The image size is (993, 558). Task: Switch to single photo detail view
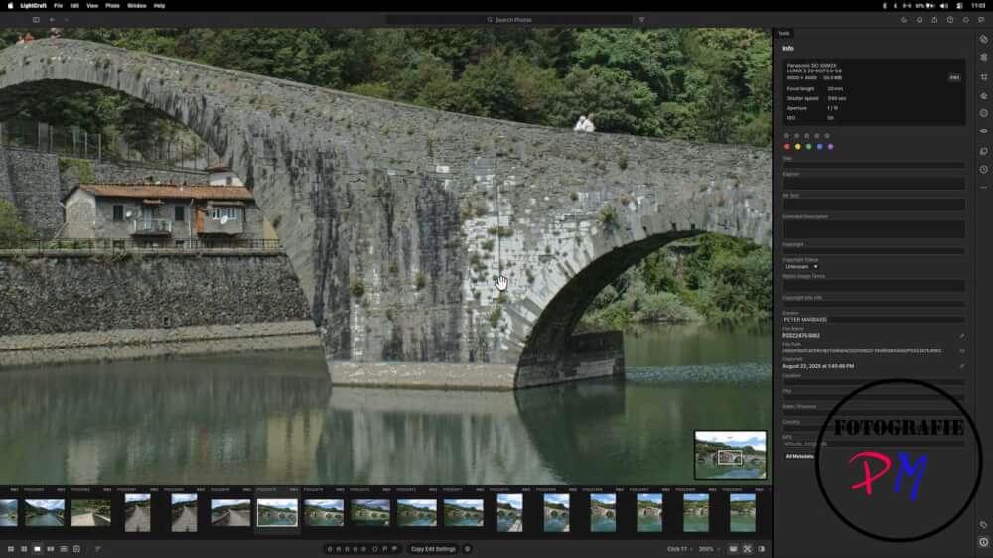point(37,549)
